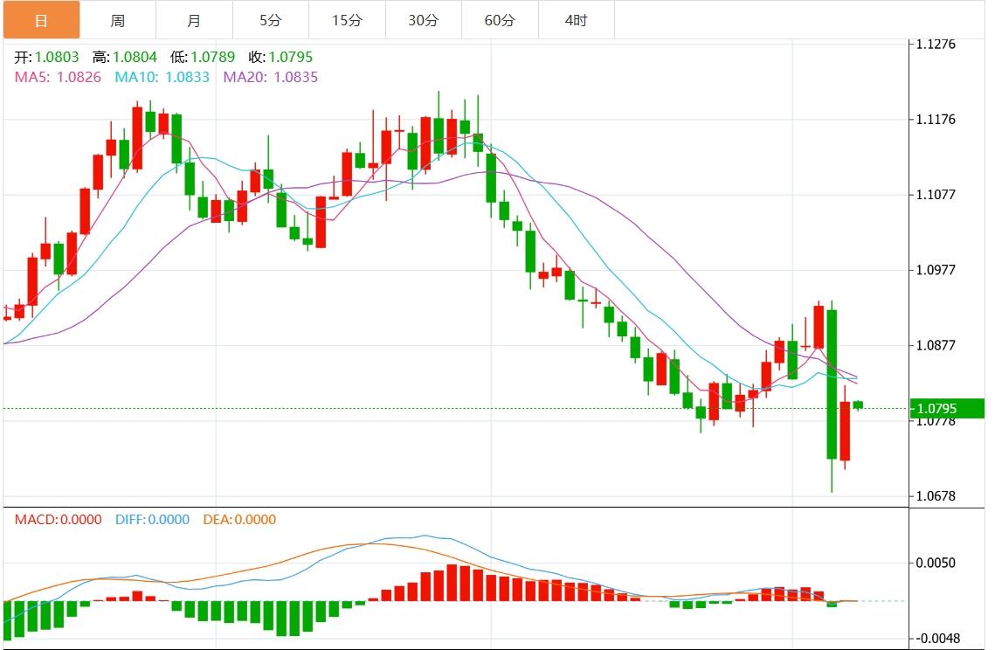The image size is (995, 650).
Task: Select the DEA indicator label
Action: pos(239,520)
